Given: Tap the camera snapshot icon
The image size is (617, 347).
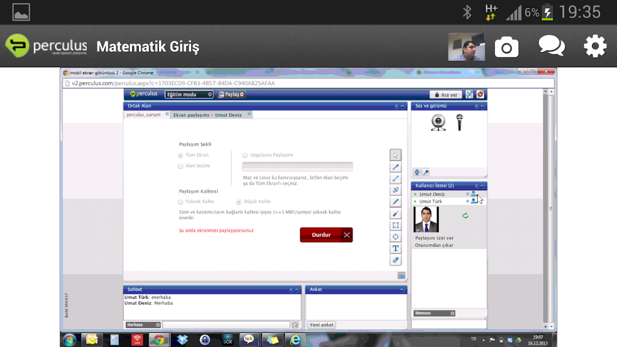Looking at the screenshot, I should 506,47.
